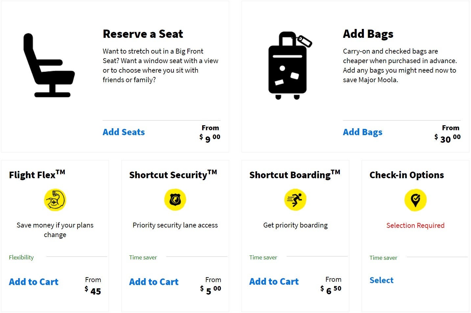The height and width of the screenshot is (313, 471).
Task: Click the Shortcut Boarding running man icon
Action: click(x=295, y=200)
